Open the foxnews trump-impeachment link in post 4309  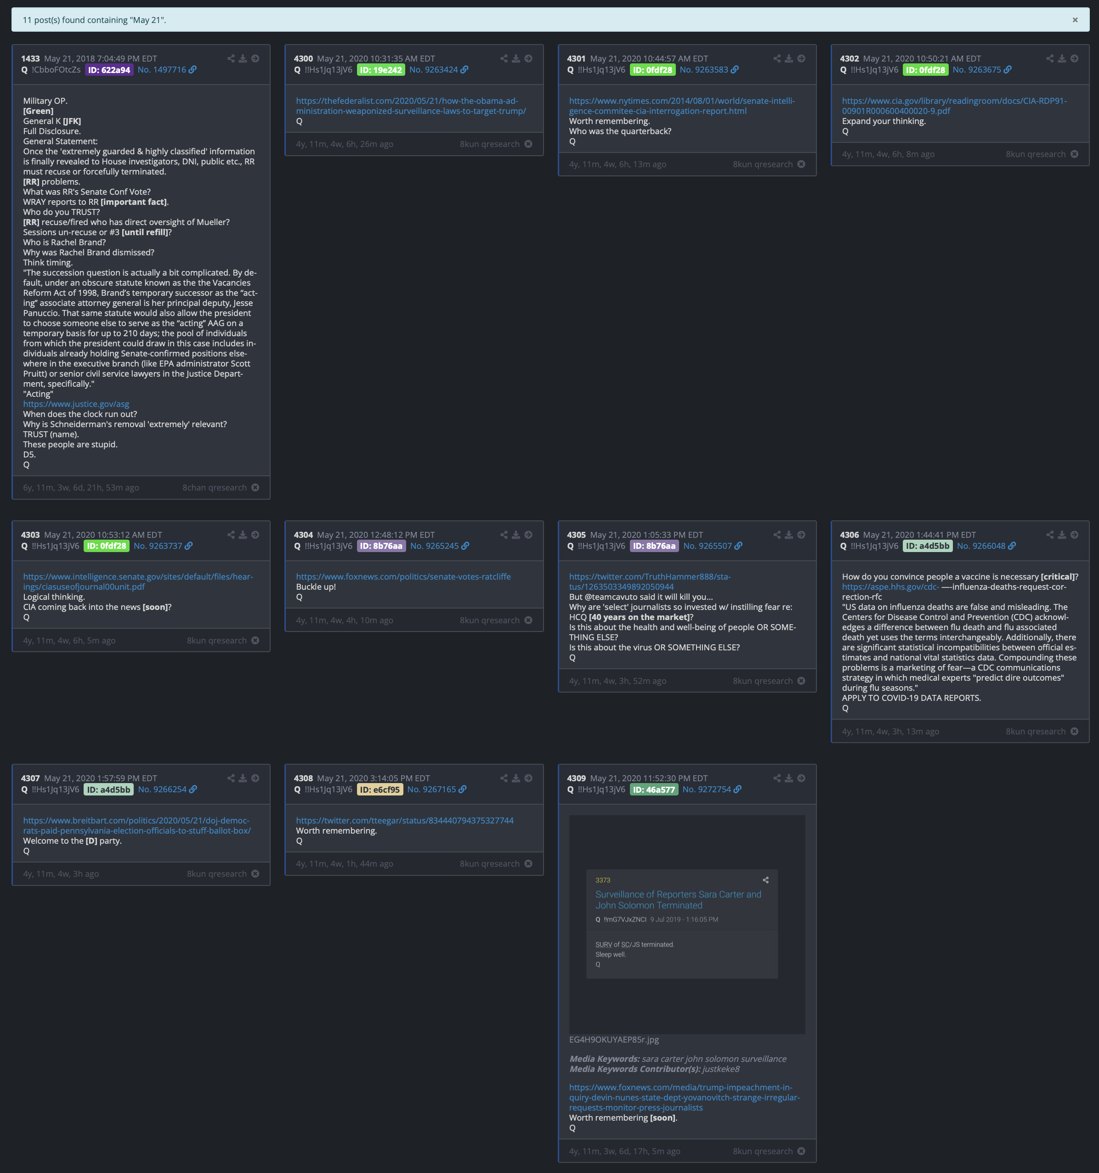pyautogui.click(x=685, y=1098)
